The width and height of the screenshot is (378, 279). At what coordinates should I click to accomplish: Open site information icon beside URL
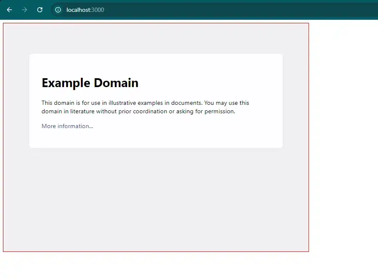click(58, 10)
